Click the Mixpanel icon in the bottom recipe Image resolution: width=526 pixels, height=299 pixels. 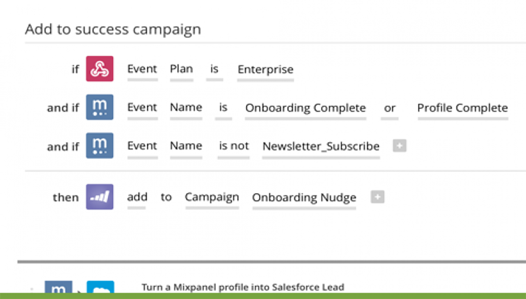[x=58, y=288]
